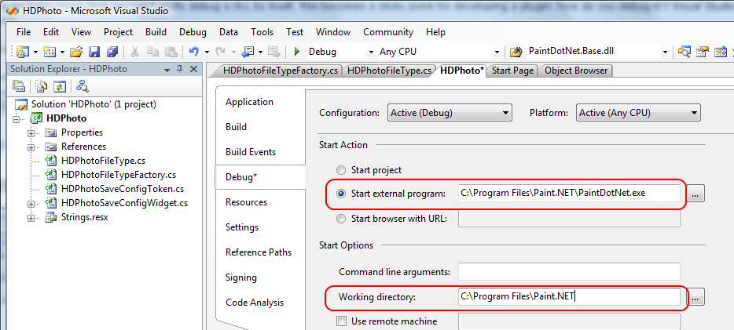Open the Signing properties page
The height and width of the screenshot is (330, 734).
pyautogui.click(x=241, y=277)
